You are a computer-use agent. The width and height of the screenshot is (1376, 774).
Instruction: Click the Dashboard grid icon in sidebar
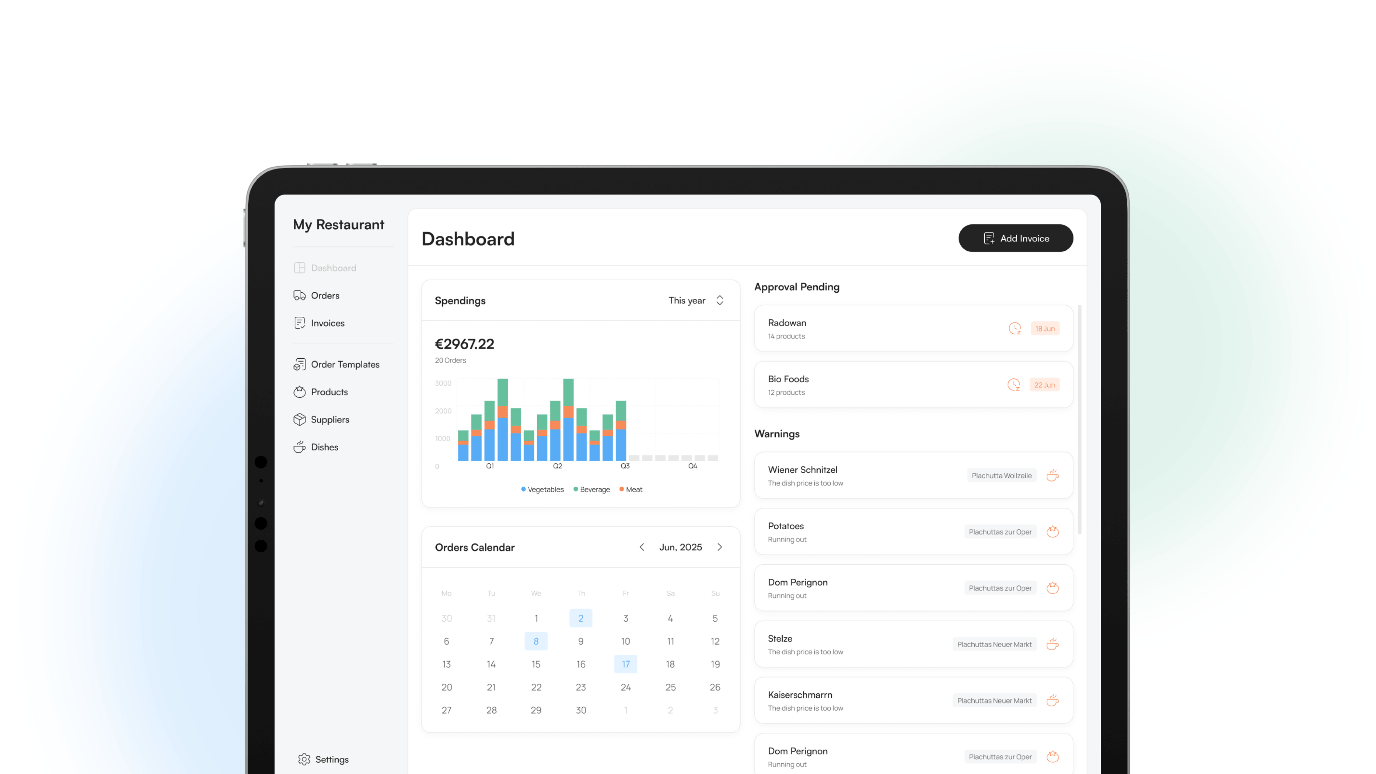click(299, 268)
